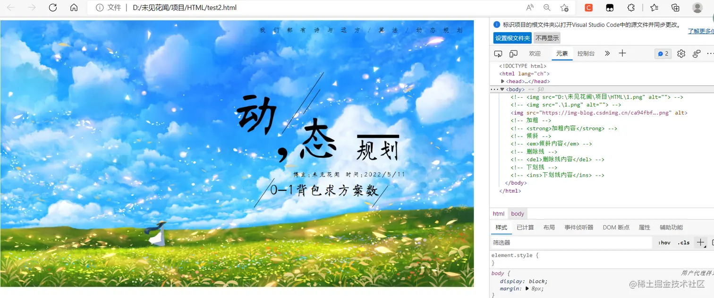This screenshot has height=298, width=714.
Task: Click the 不再显示 button
Action: pyautogui.click(x=547, y=38)
